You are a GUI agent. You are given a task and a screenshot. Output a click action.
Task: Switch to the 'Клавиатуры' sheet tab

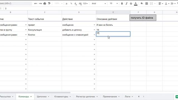pyautogui.click(x=63, y=97)
